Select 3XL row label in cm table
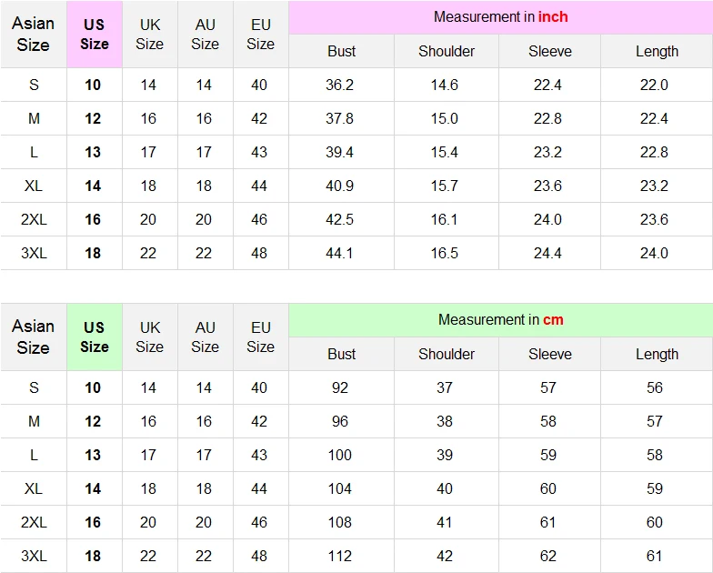 coord(34,557)
